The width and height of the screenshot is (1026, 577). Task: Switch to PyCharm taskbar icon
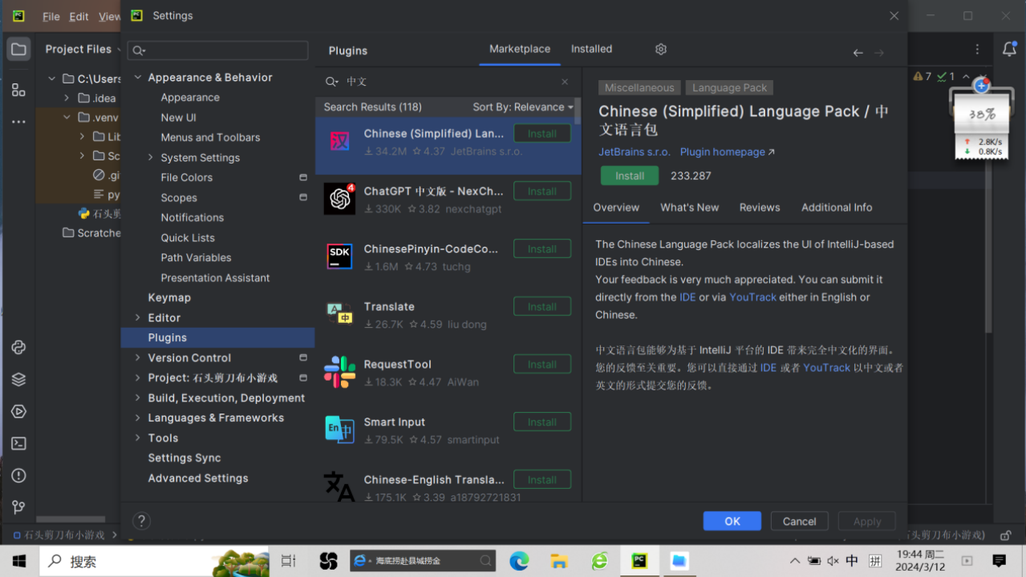pos(639,561)
